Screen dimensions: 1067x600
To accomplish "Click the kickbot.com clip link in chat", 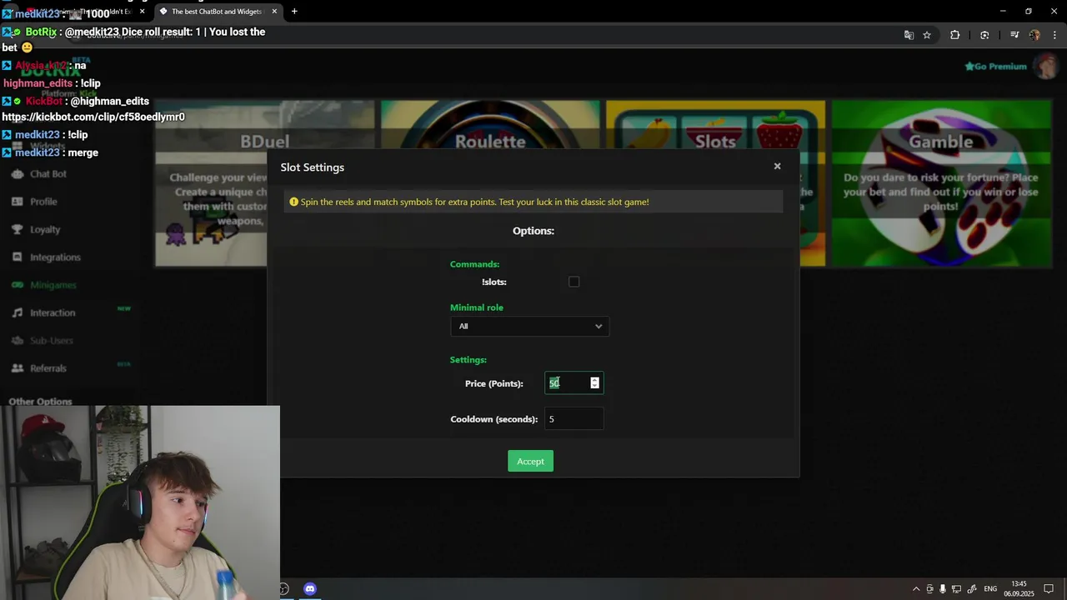I will tap(93, 117).
